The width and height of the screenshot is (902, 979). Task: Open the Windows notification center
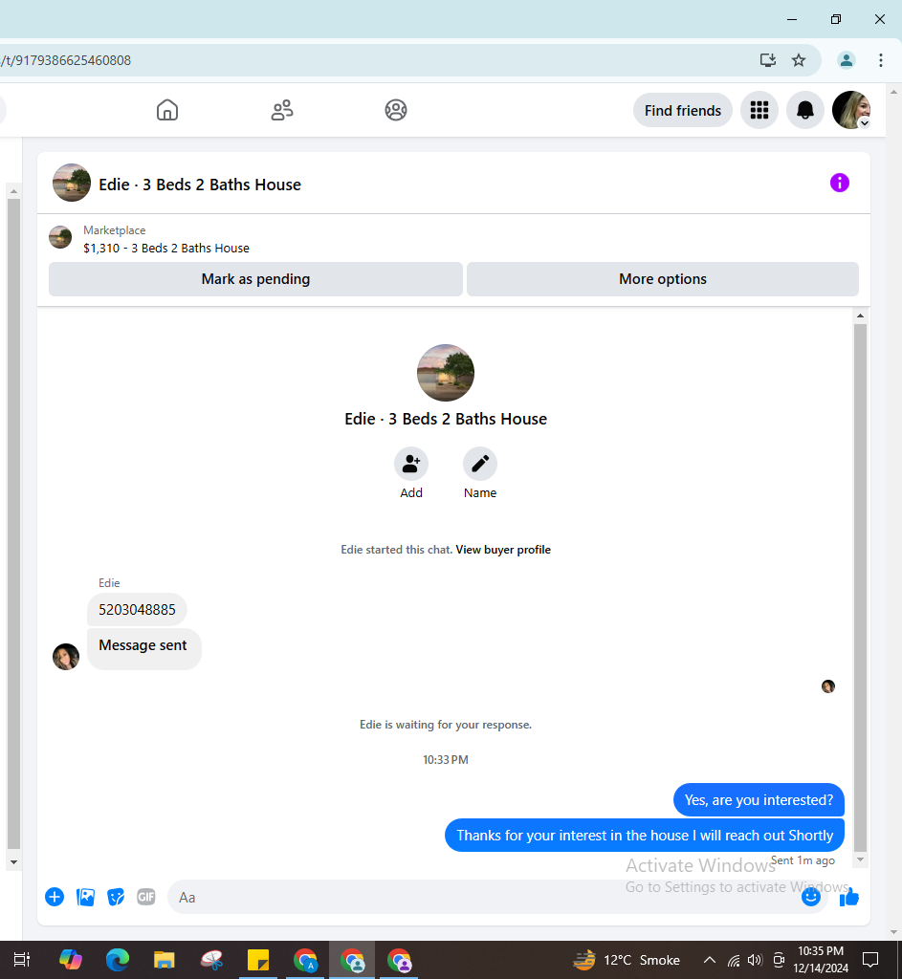click(870, 960)
